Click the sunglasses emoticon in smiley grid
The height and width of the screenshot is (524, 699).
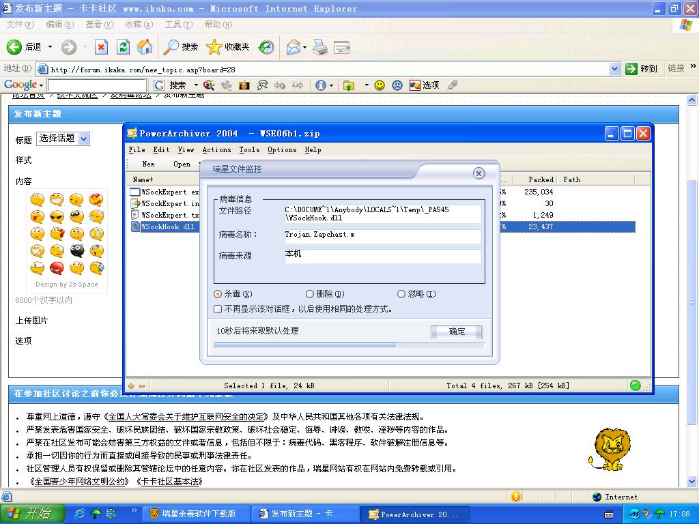[57, 216]
